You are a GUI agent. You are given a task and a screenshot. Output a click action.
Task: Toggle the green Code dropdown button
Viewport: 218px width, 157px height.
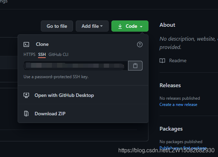130,26
